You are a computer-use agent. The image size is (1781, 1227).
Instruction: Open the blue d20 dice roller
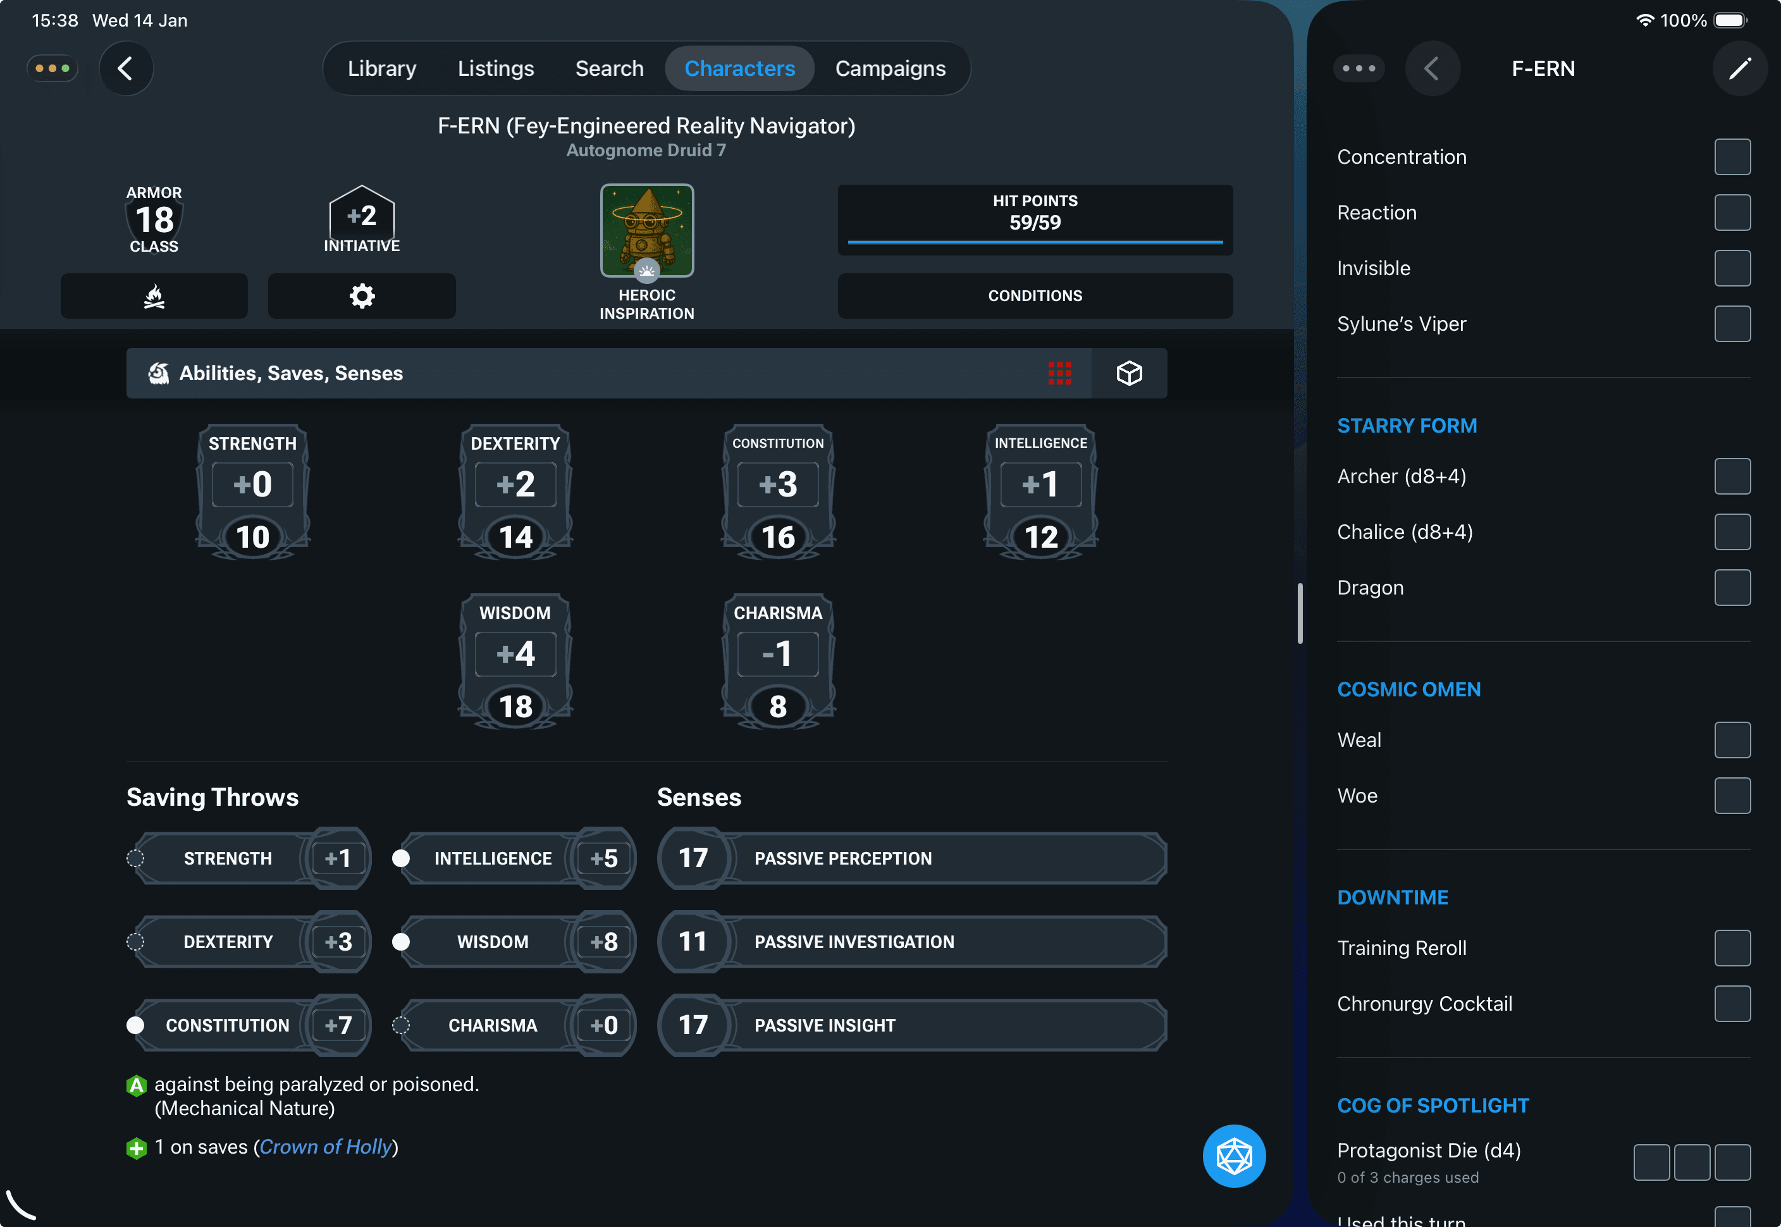coord(1234,1156)
